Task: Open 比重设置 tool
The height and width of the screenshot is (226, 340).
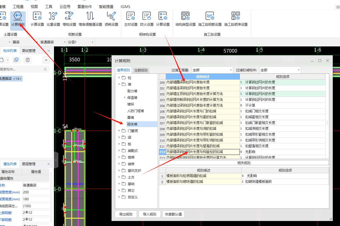Action: click(x=53, y=19)
